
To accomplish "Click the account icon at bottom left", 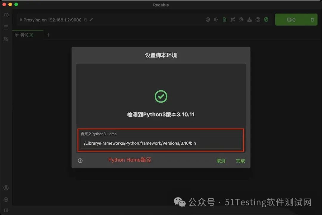I will pyautogui.click(x=6, y=188).
